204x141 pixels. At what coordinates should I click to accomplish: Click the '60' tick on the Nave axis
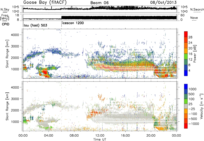pyautogui.click(x=182, y=15)
